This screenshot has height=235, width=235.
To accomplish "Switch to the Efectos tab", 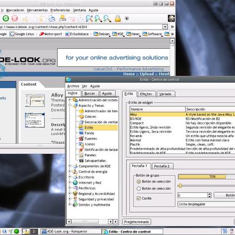I will pyautogui.click(x=146, y=94).
